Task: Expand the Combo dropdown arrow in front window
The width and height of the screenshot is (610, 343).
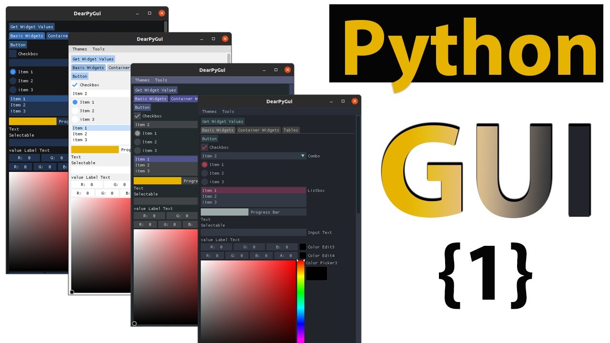Action: [x=303, y=156]
